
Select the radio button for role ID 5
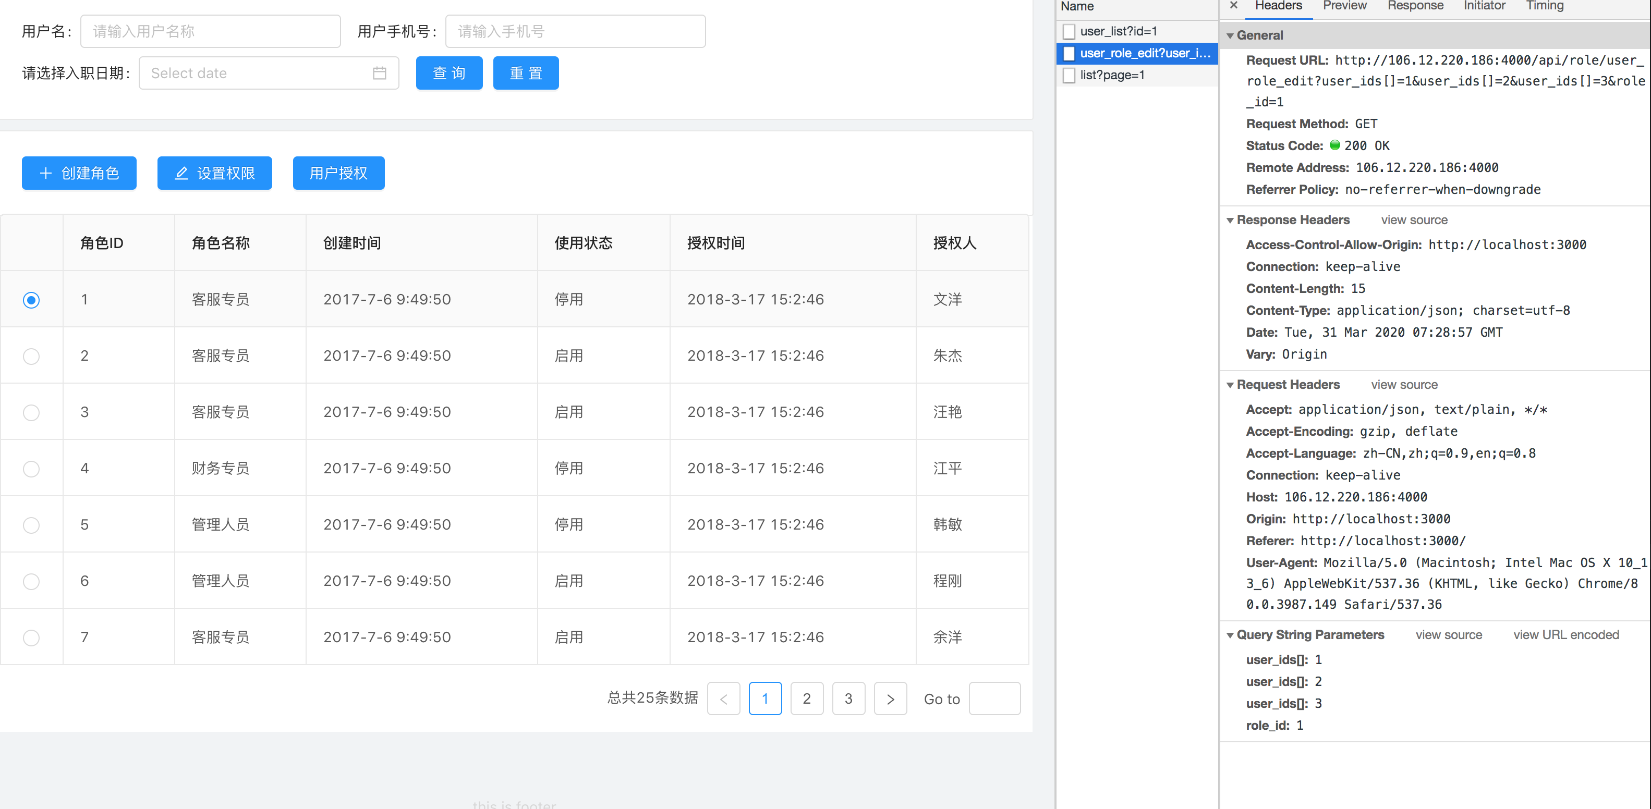tap(31, 525)
